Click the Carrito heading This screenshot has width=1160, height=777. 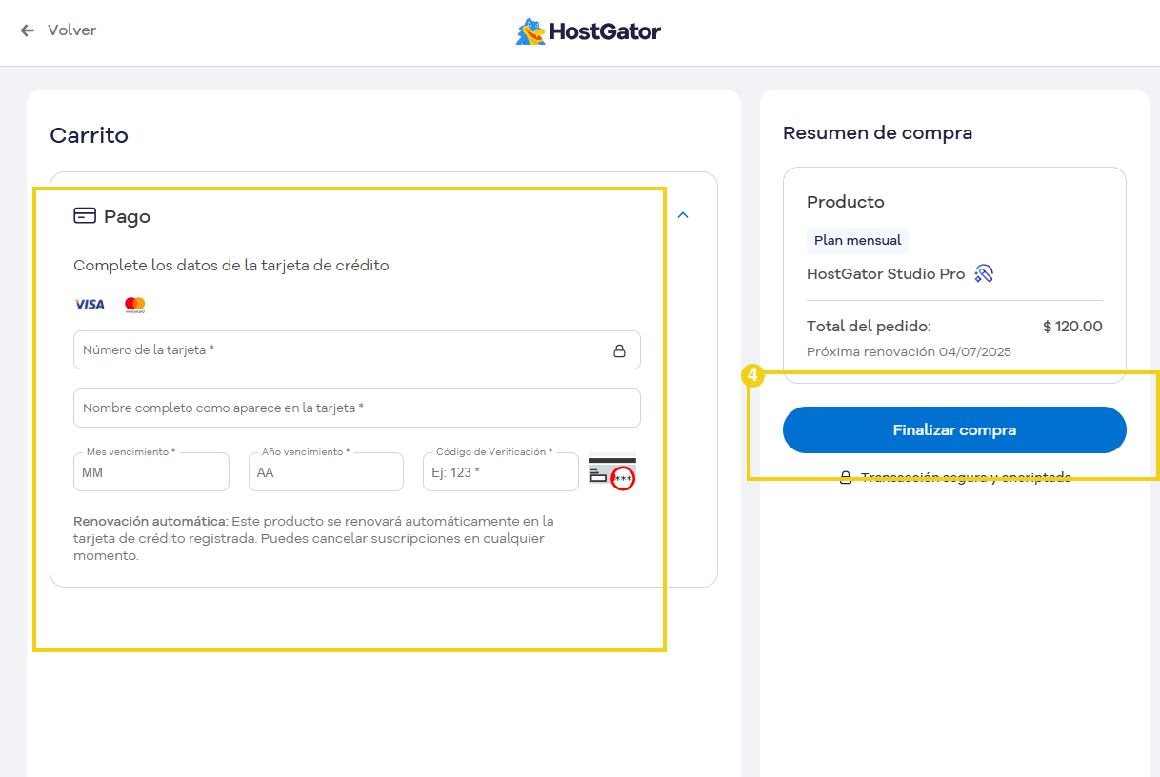click(89, 135)
